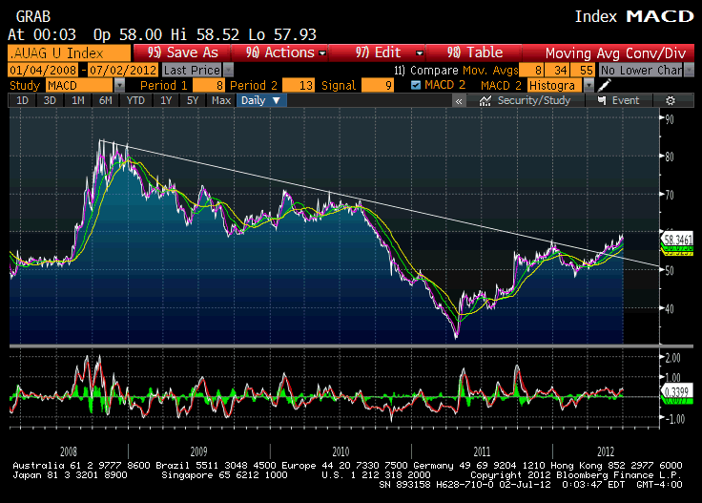702x503 pixels.
Task: Click the Event flag icon
Action: pyautogui.click(x=602, y=100)
